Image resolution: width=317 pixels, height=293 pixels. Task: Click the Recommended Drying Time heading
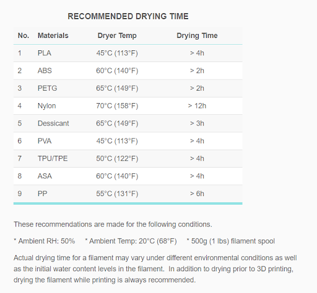(128, 16)
